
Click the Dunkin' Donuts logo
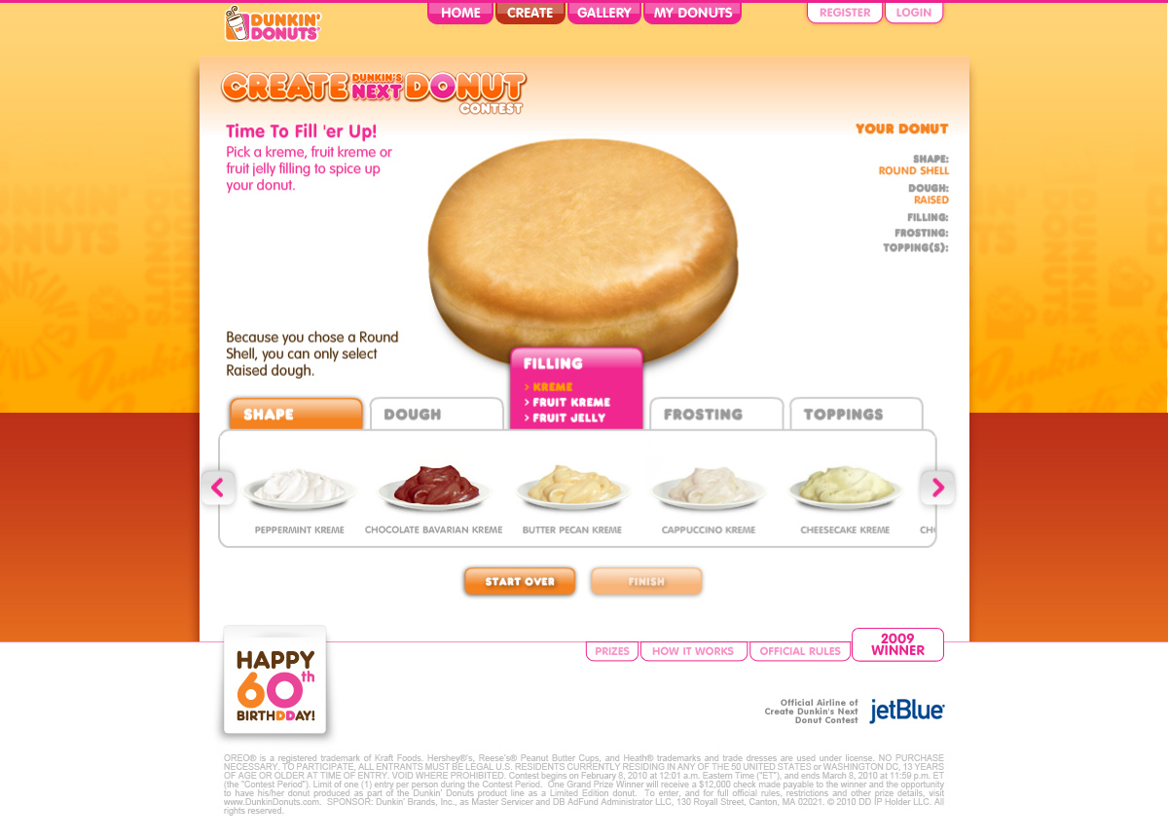click(273, 24)
